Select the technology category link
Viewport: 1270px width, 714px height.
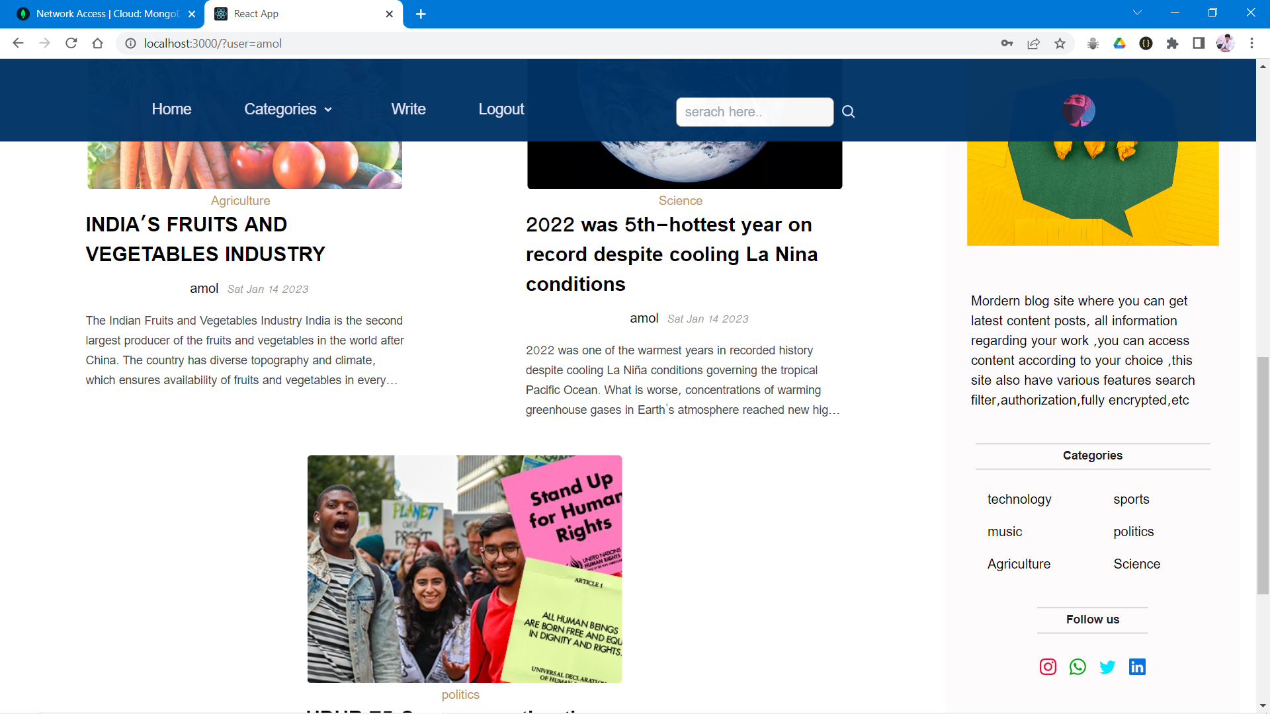1019,500
